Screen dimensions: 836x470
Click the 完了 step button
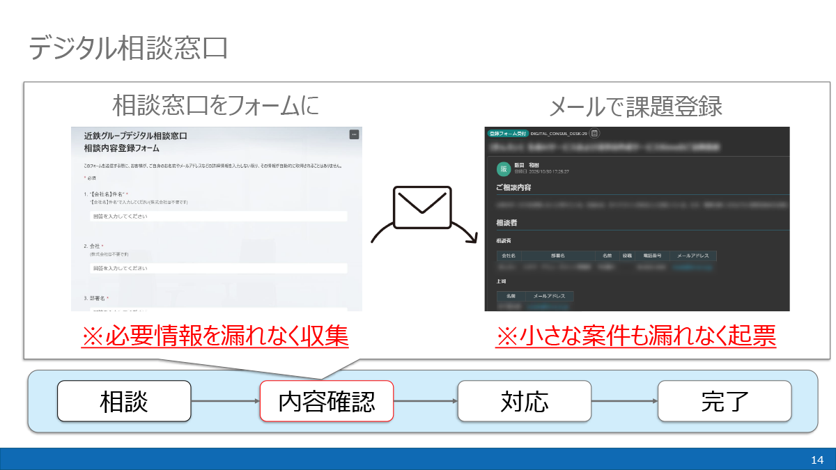click(x=725, y=402)
